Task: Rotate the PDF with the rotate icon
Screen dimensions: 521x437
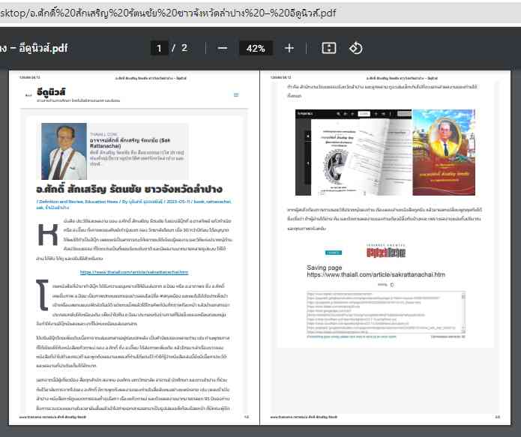Action: pos(356,48)
